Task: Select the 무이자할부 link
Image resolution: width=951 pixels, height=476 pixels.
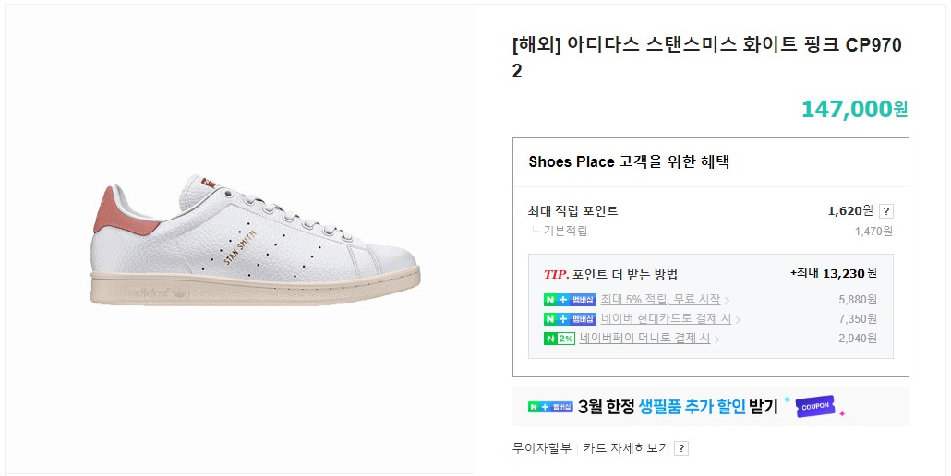Action: click(x=542, y=448)
